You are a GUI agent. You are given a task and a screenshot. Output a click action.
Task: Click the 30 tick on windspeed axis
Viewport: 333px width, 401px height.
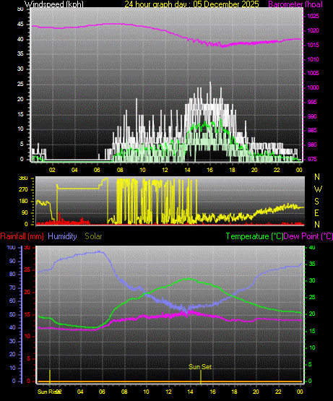tap(20, 69)
